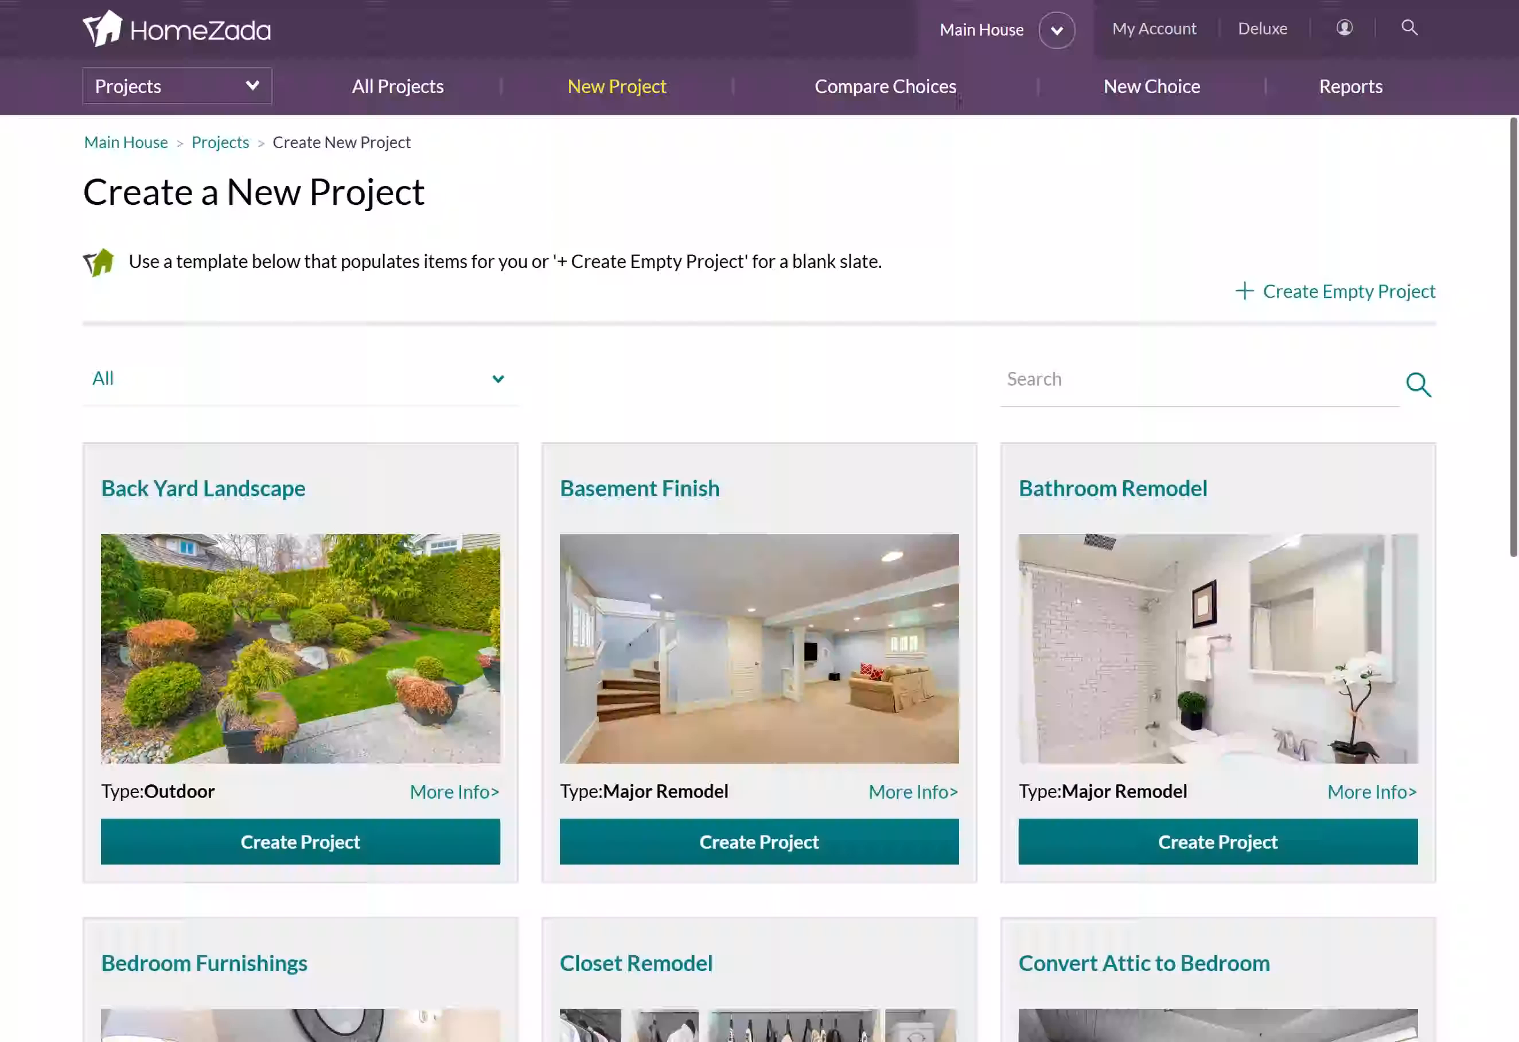Open the Reports tab
This screenshot has height=1042, width=1519.
pyautogui.click(x=1350, y=86)
